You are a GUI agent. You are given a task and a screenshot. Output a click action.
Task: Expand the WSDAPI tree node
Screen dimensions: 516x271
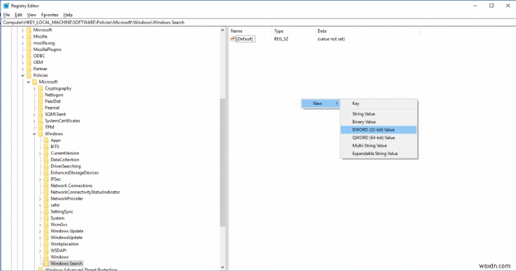40,250
